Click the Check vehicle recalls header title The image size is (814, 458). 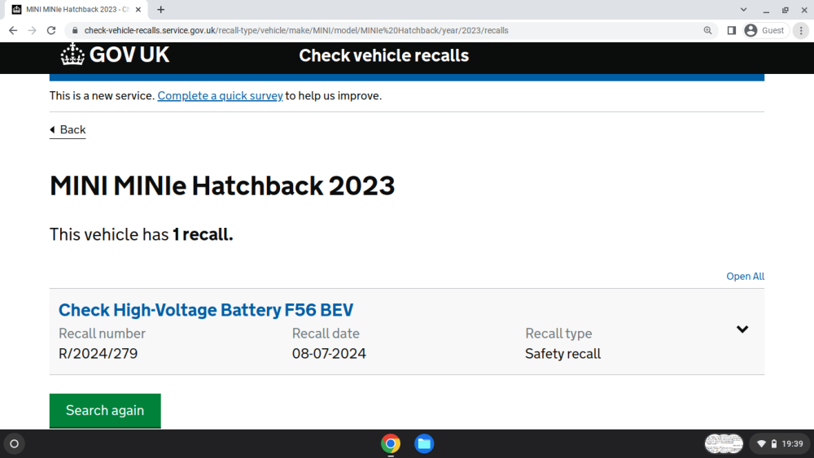click(x=383, y=55)
